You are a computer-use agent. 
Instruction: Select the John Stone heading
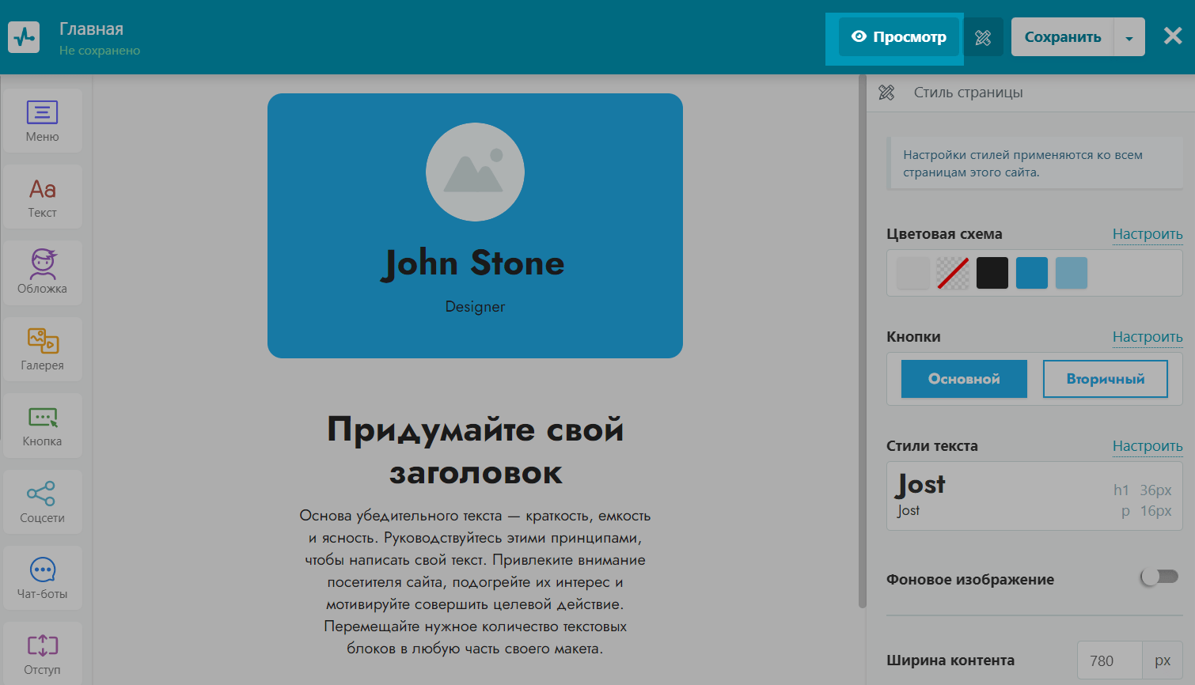click(x=475, y=263)
